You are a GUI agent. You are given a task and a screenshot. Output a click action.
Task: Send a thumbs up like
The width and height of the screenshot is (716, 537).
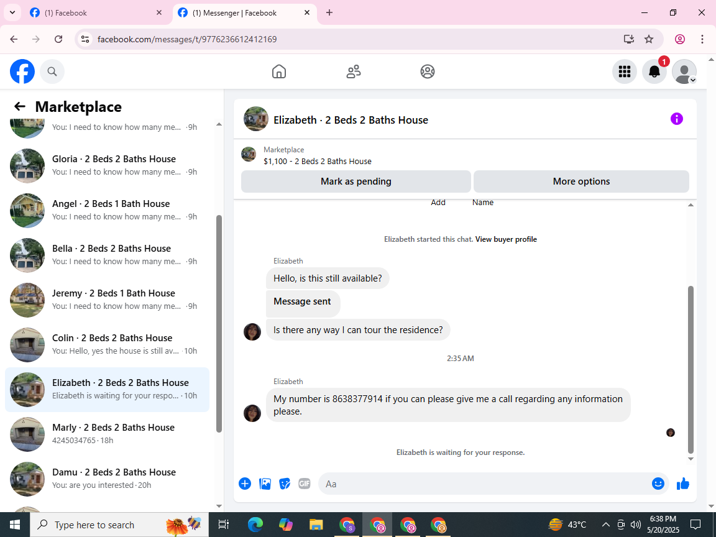pyautogui.click(x=682, y=484)
